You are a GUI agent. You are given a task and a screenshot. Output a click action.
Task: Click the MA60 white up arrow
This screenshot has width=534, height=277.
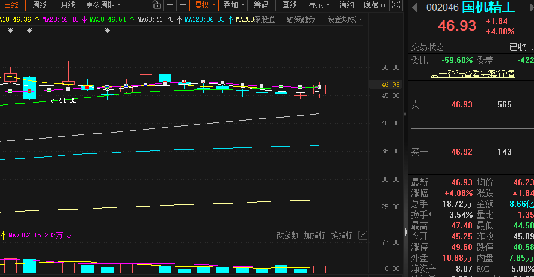(179, 20)
